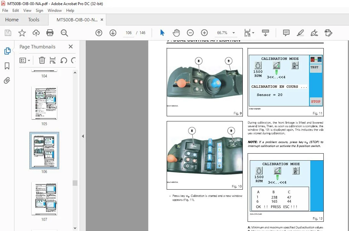Select the highlight text pen tool
Screen dimensions: 349x231
(x=300, y=33)
